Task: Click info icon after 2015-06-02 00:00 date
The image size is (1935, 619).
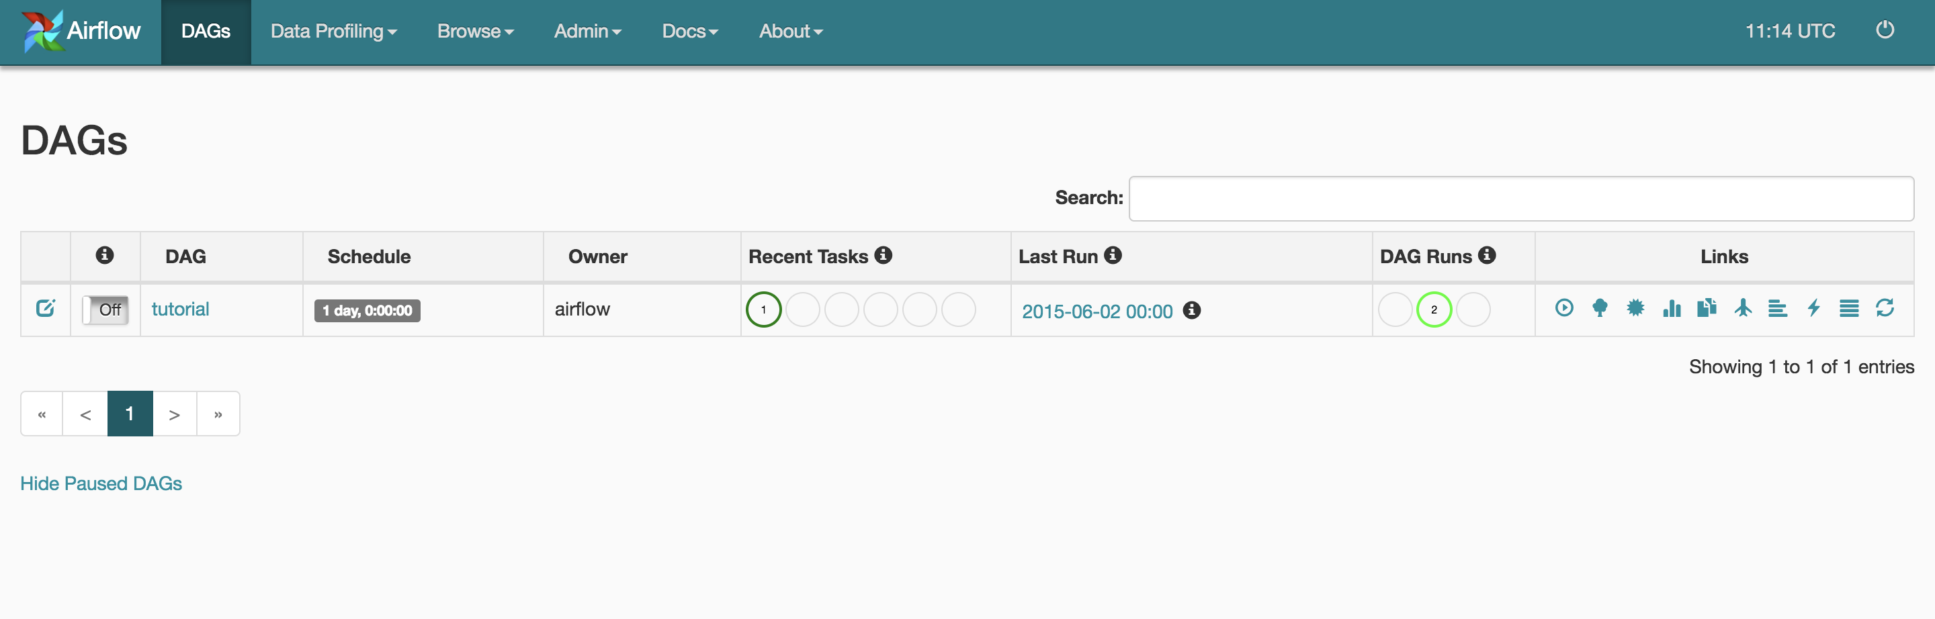Action: pyautogui.click(x=1191, y=310)
